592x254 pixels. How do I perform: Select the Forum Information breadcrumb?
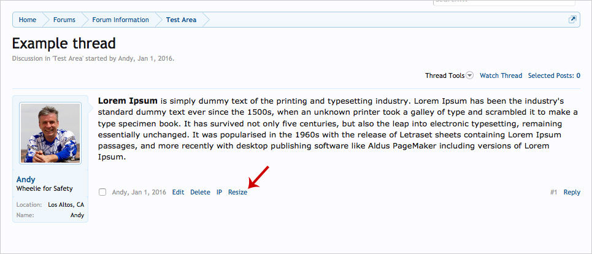coord(120,20)
